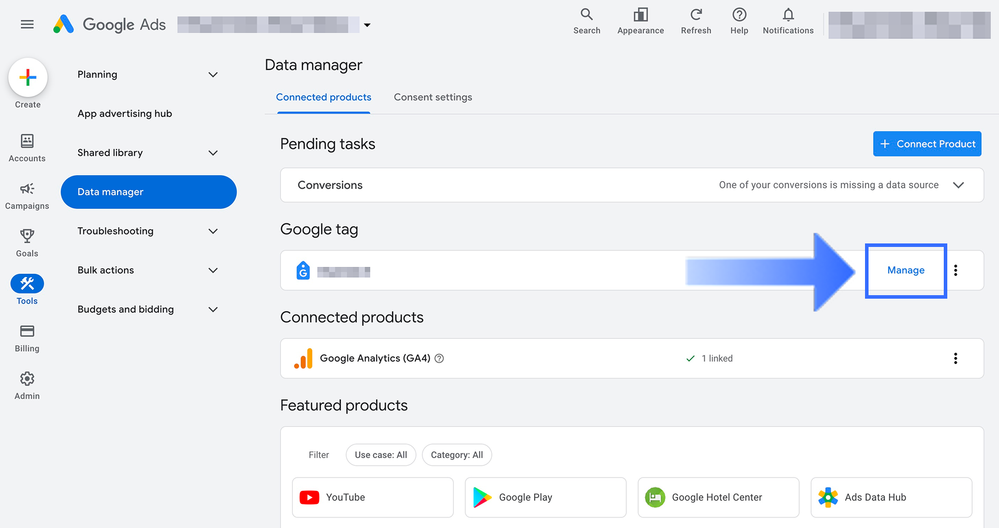Expand the Planning section
Screen dimensions: 999x528
pyautogui.click(x=213, y=75)
